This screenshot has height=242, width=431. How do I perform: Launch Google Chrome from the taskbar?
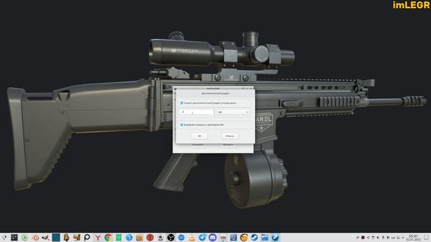(x=108, y=237)
